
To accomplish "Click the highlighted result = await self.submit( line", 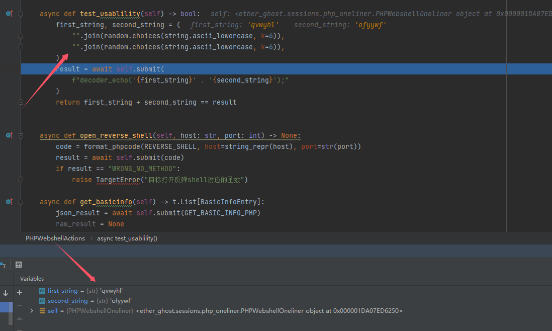I will point(286,69).
